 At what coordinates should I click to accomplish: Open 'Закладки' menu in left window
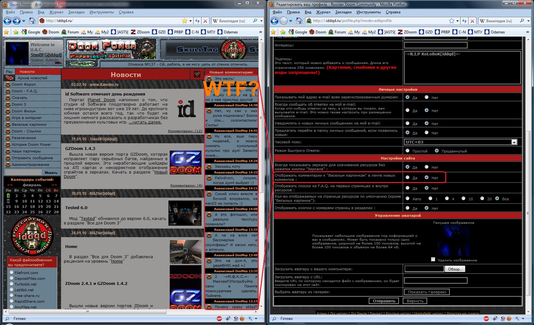coord(76,12)
